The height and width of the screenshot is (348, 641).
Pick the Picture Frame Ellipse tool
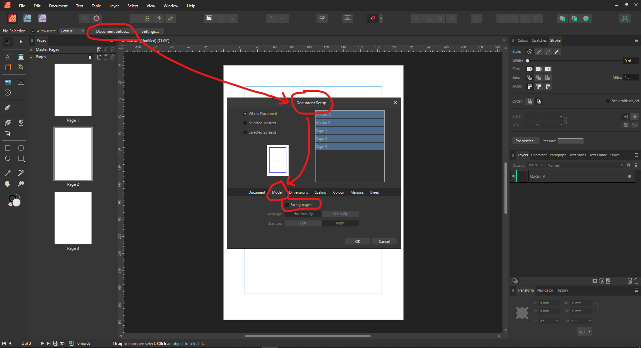click(x=8, y=93)
